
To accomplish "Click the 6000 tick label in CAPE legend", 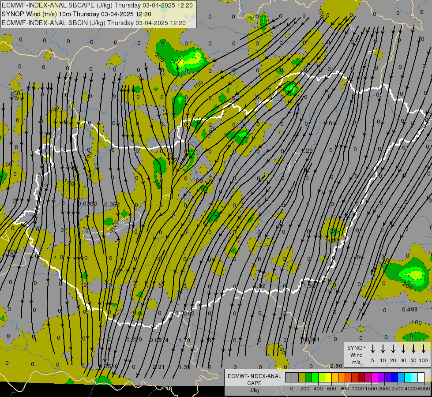I will [x=424, y=389].
